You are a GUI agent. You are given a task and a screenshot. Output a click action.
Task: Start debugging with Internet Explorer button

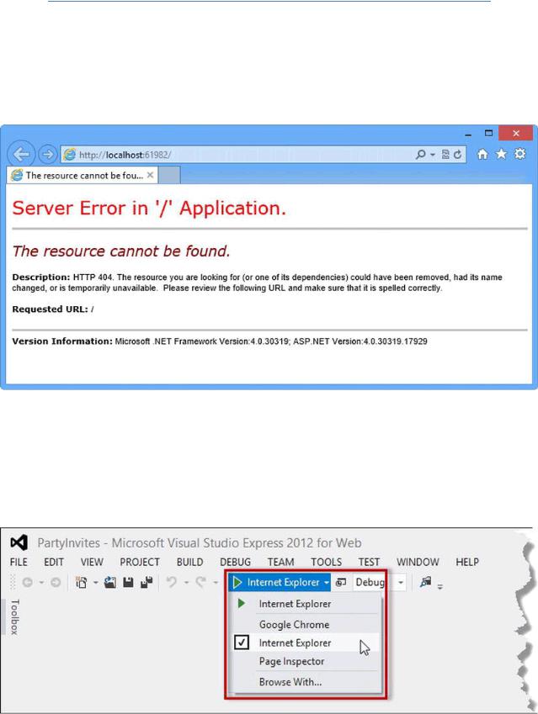click(x=276, y=582)
